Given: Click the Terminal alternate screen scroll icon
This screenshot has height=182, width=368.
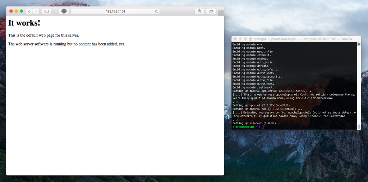Looking at the screenshot, I should click(359, 44).
